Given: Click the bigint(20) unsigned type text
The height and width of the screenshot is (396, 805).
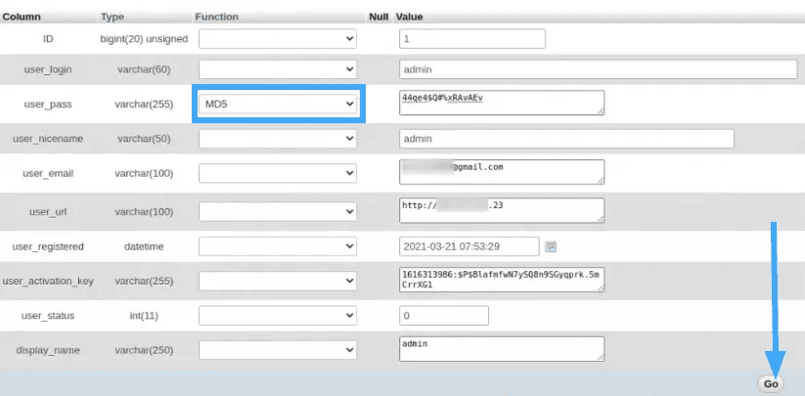Looking at the screenshot, I should point(144,38).
